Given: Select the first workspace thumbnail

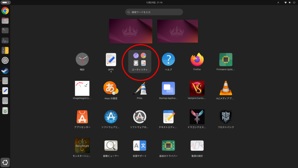Looking at the screenshot, I should click(x=131, y=31).
